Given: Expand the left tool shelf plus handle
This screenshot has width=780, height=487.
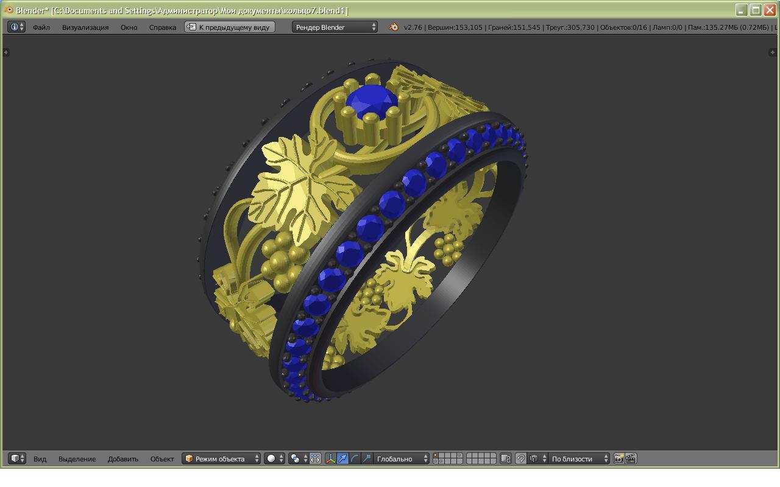Looking at the screenshot, I should 6,52.
